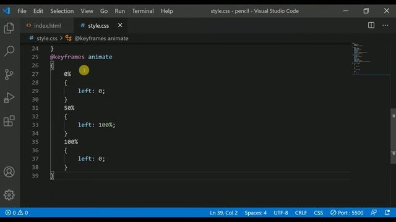Open the Source Control view
The width and height of the screenshot is (396, 222).
click(x=9, y=75)
